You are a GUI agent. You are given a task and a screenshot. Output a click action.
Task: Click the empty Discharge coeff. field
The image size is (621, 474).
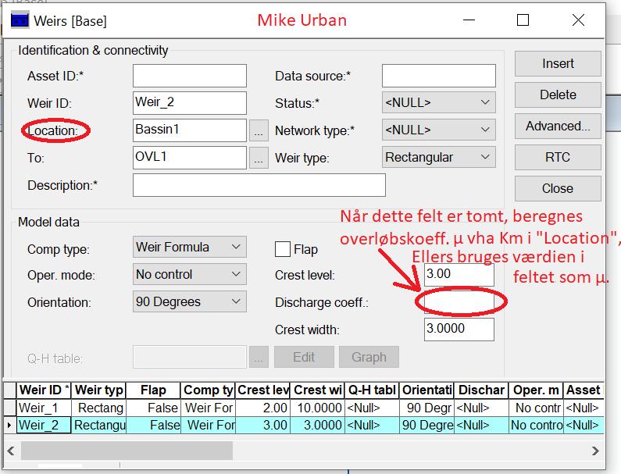coord(459,302)
